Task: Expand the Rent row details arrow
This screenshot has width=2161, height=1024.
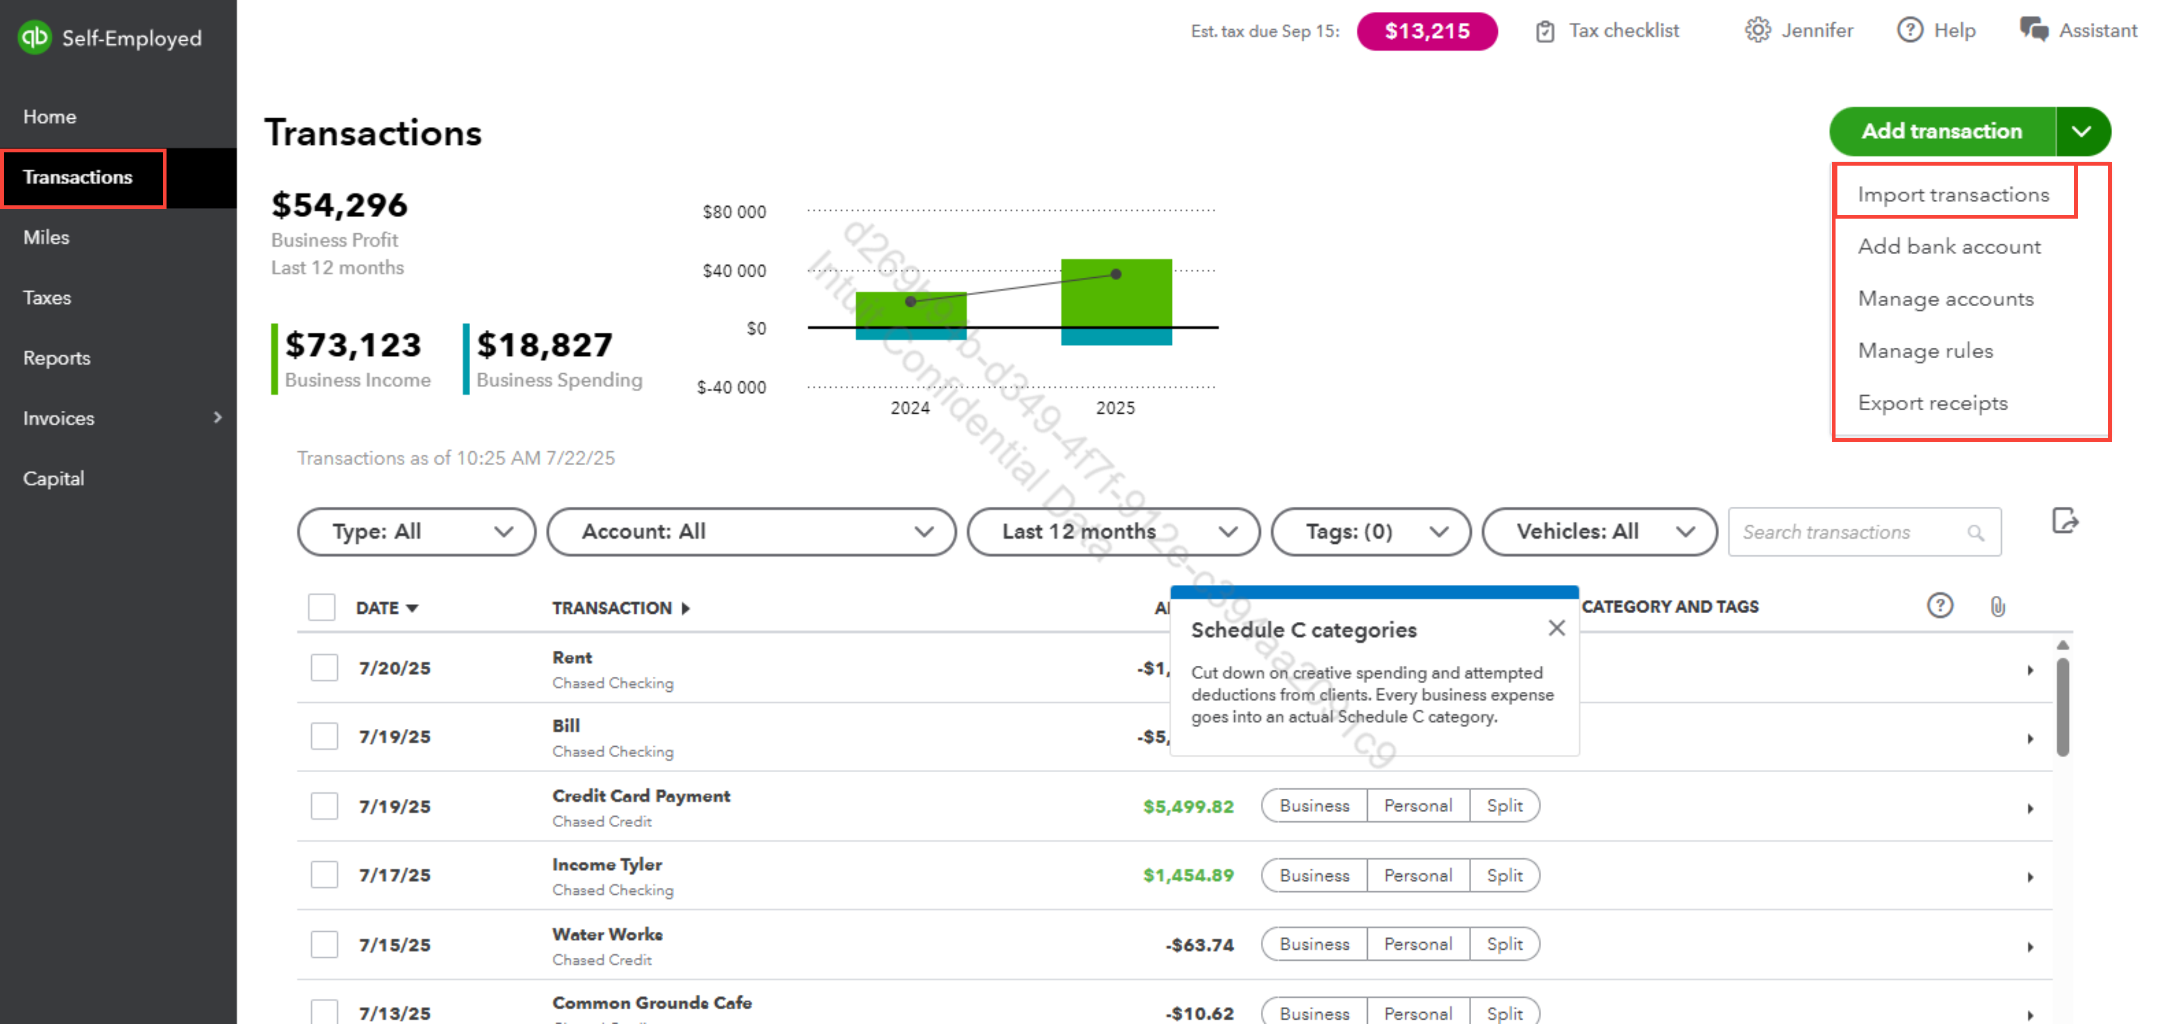Action: pos(2030,670)
